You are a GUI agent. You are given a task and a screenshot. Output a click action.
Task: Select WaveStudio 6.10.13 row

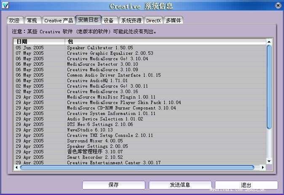coord(140,130)
